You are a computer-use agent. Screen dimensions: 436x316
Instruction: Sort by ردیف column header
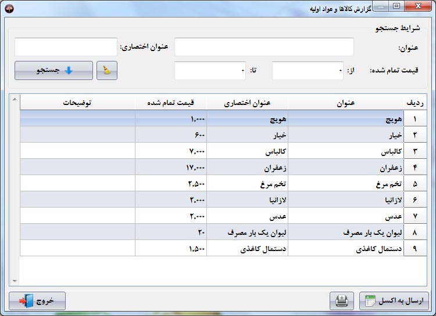(415, 103)
